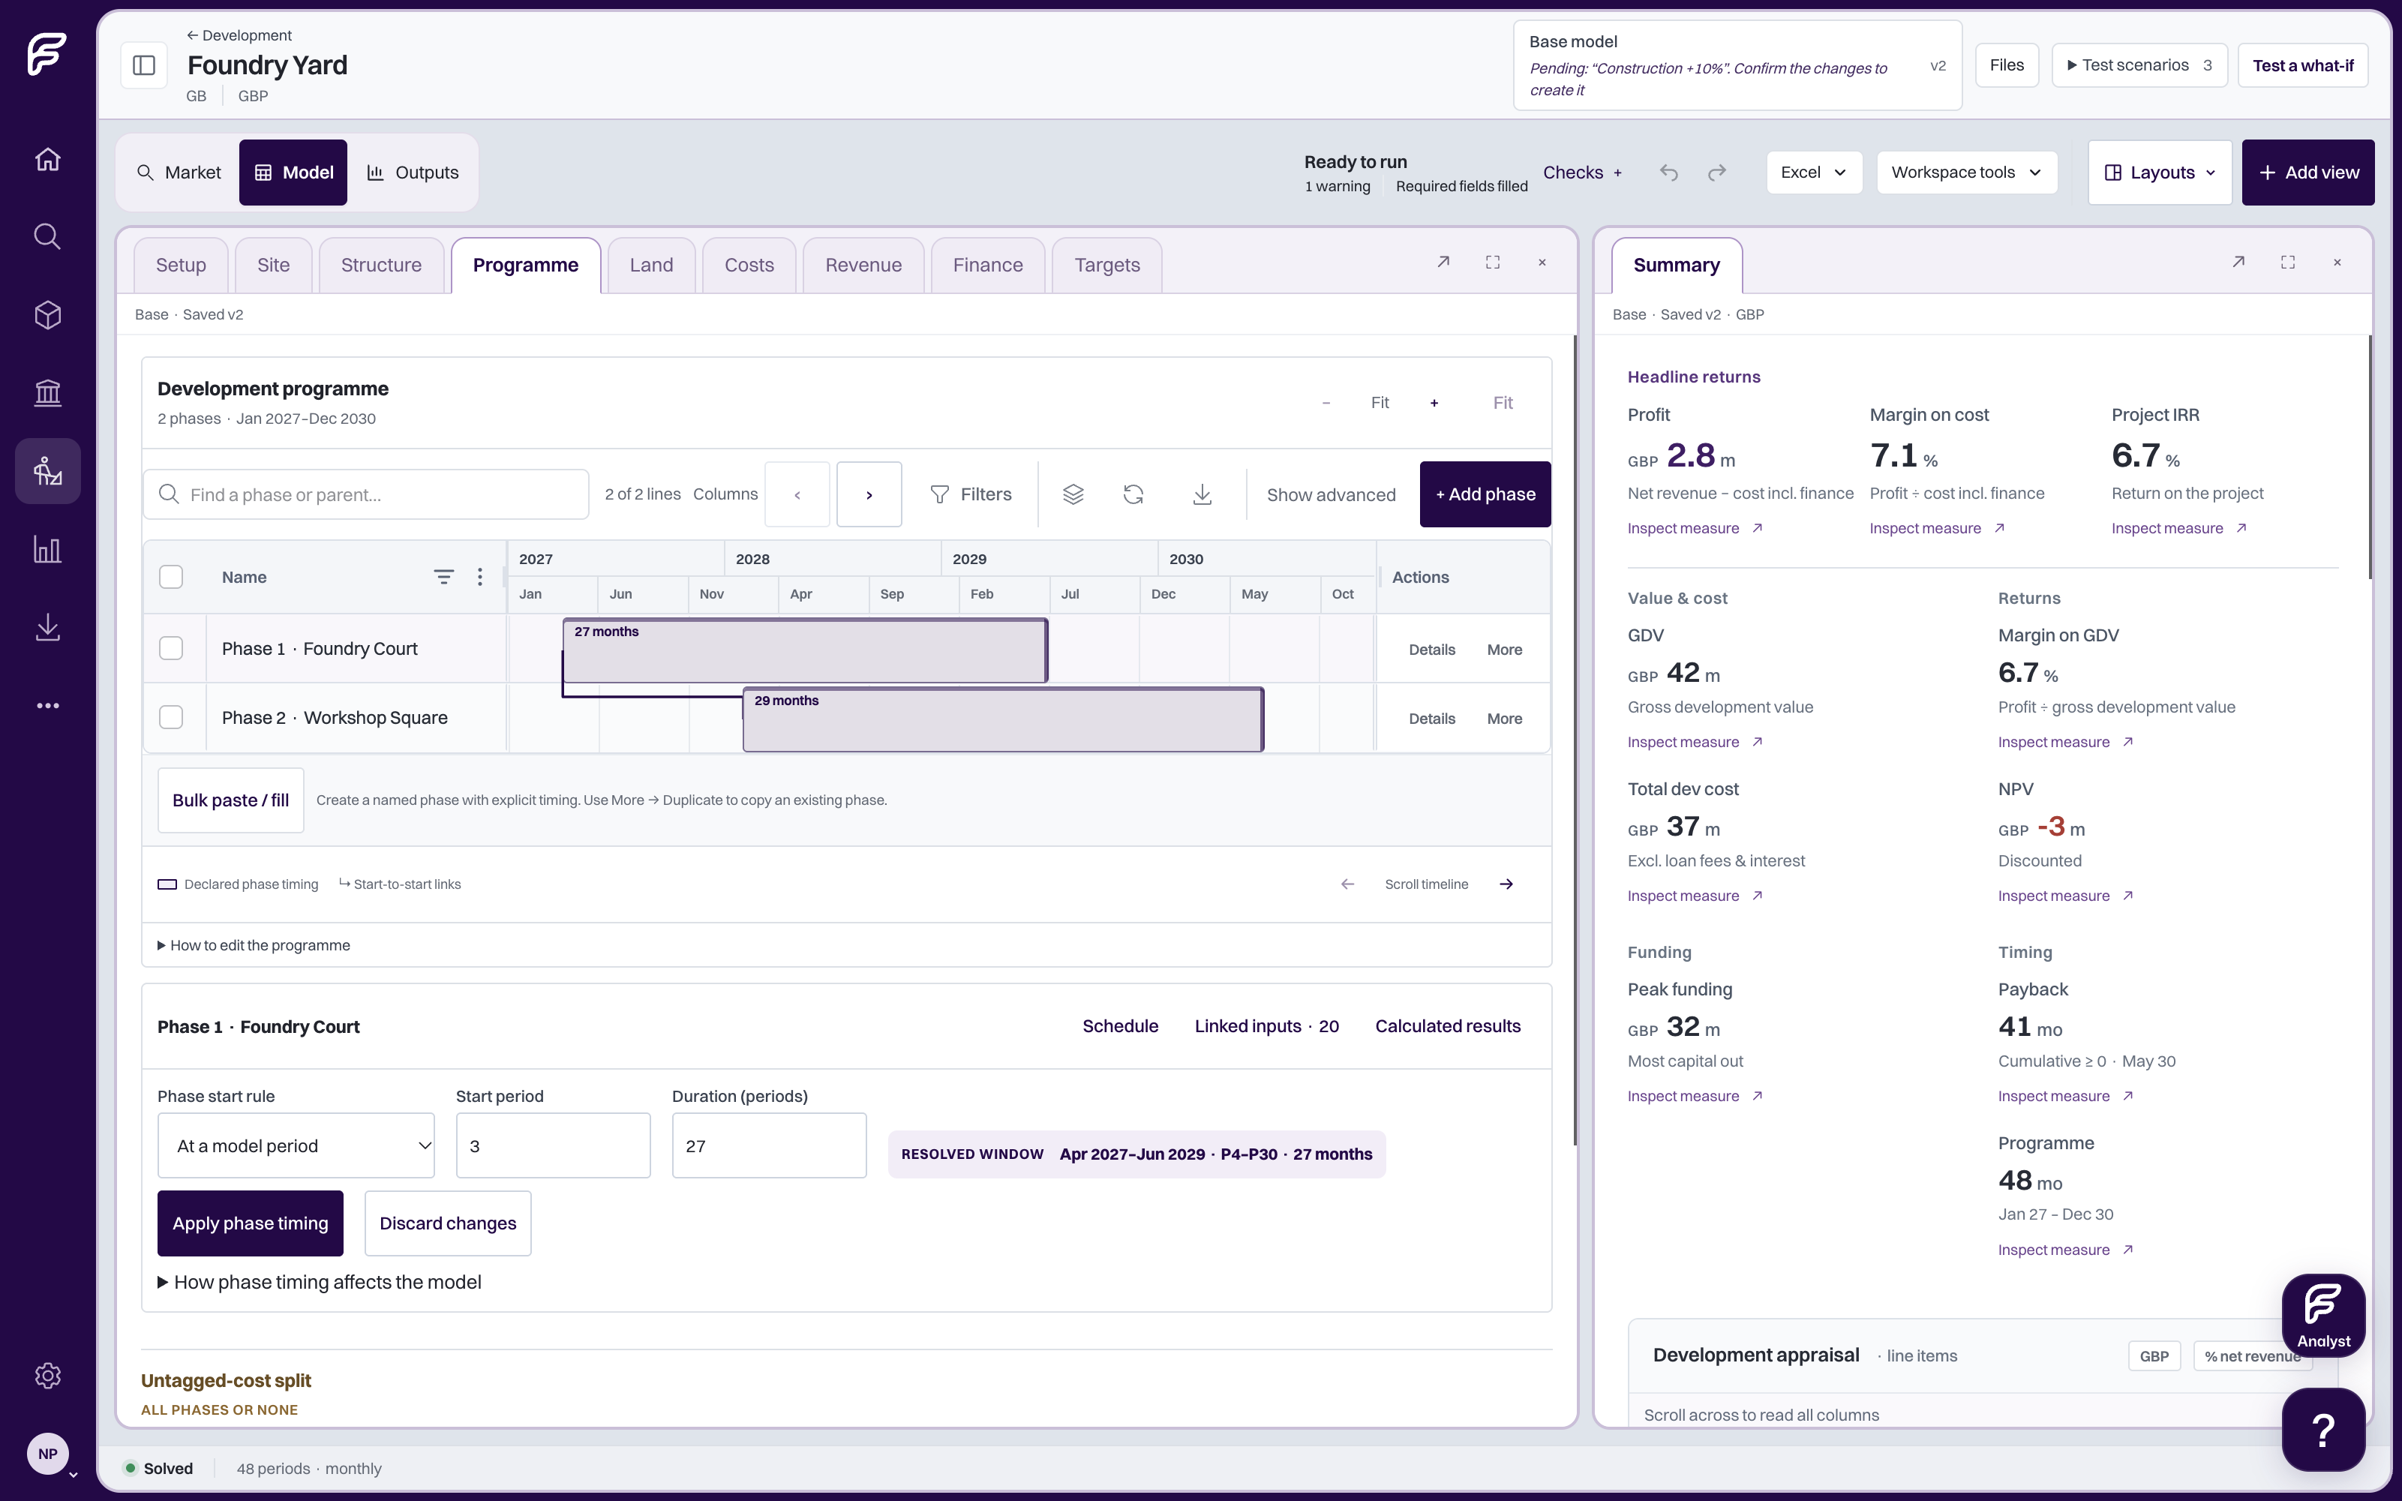Open the Home icon in sidebar
The width and height of the screenshot is (2402, 1501).
click(48, 159)
